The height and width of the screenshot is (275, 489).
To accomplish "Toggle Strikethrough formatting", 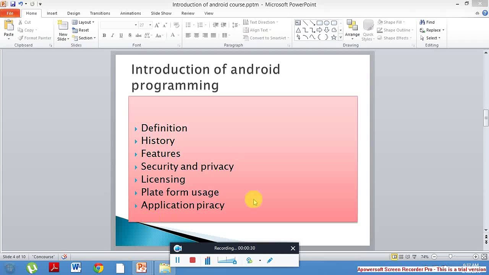I will coord(138,36).
